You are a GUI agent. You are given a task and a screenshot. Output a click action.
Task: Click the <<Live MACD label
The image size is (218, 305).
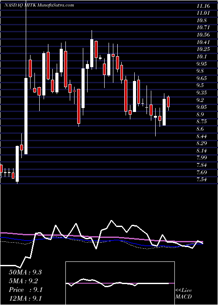(184, 294)
